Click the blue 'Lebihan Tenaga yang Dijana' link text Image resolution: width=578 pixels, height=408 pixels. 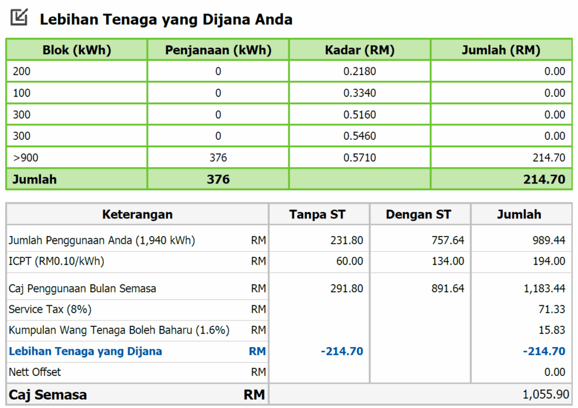tap(85, 351)
